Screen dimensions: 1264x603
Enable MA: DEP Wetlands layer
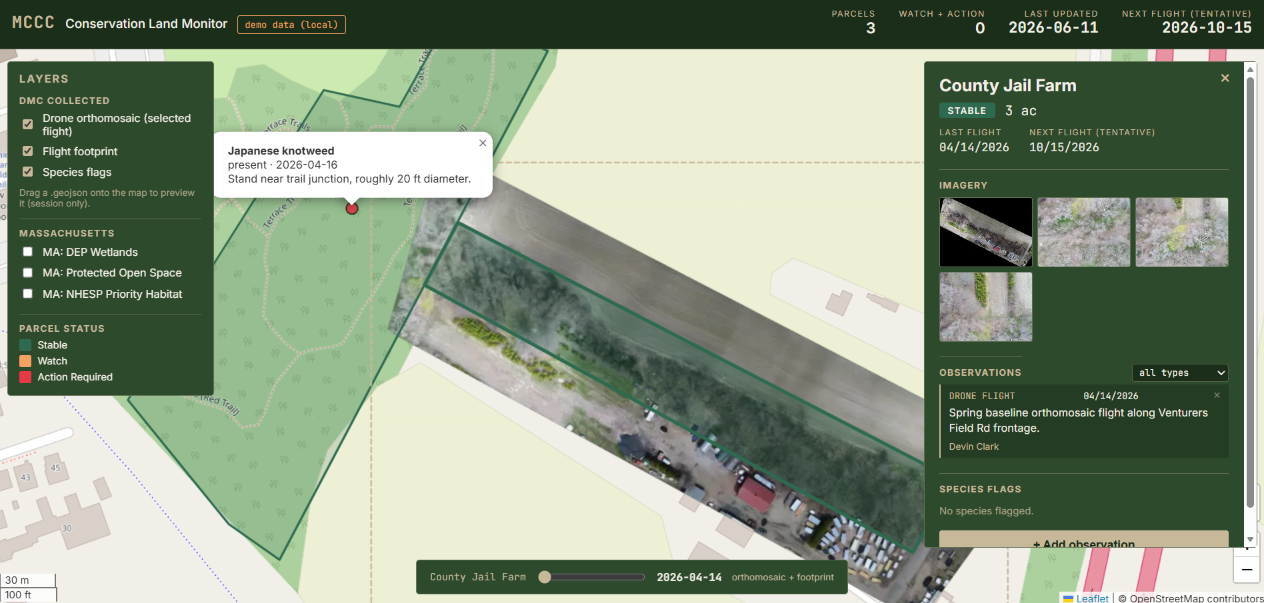pos(28,252)
